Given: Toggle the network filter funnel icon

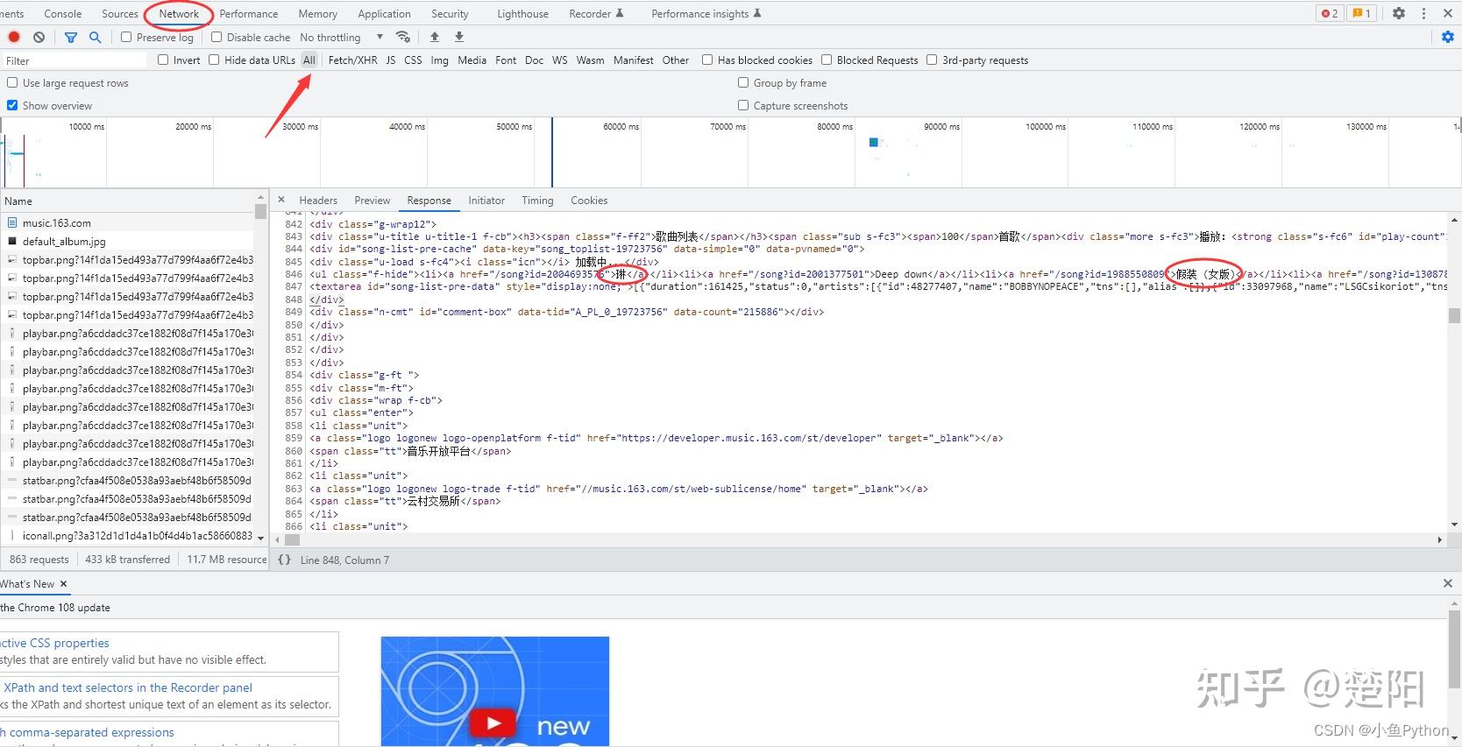Looking at the screenshot, I should pos(71,37).
